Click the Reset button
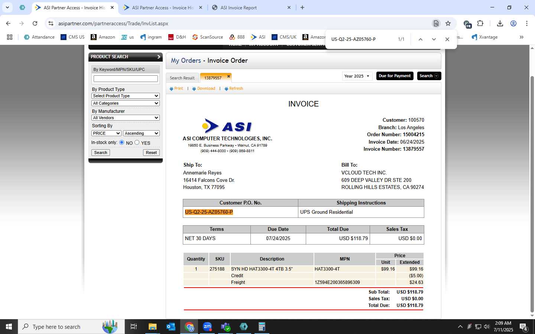Screen dimensions: 535x334 (151, 153)
